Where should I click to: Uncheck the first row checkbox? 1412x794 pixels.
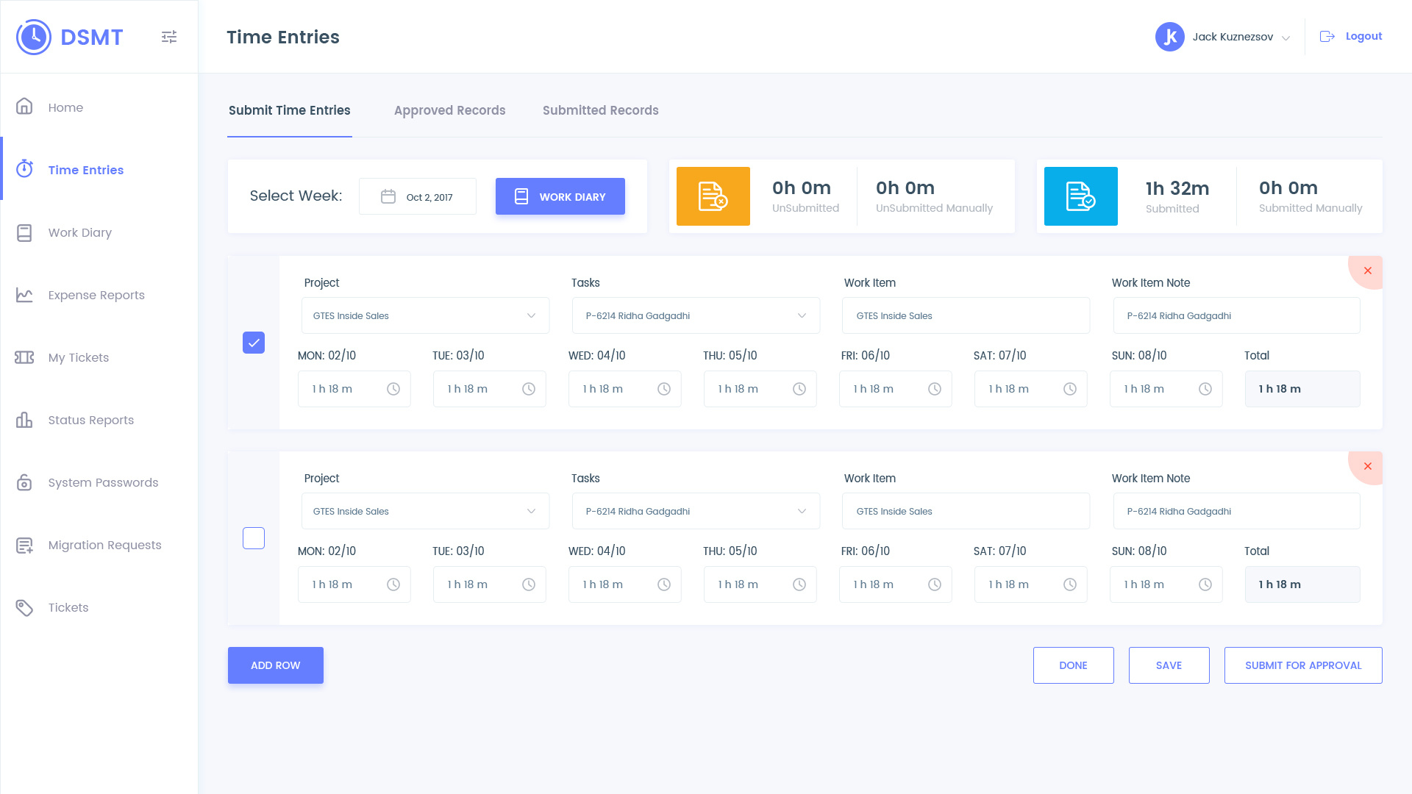(x=254, y=343)
